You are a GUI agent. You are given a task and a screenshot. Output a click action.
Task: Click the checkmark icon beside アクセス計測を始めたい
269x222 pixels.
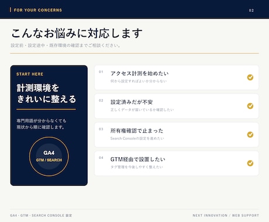tap(250, 77)
